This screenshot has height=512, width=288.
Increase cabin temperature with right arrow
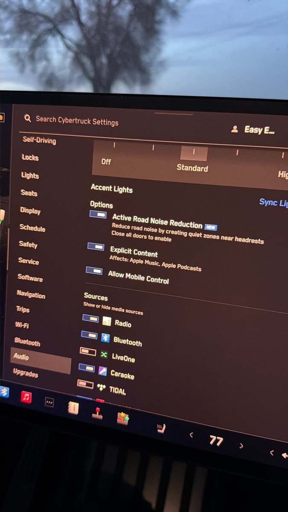pyautogui.click(x=241, y=446)
